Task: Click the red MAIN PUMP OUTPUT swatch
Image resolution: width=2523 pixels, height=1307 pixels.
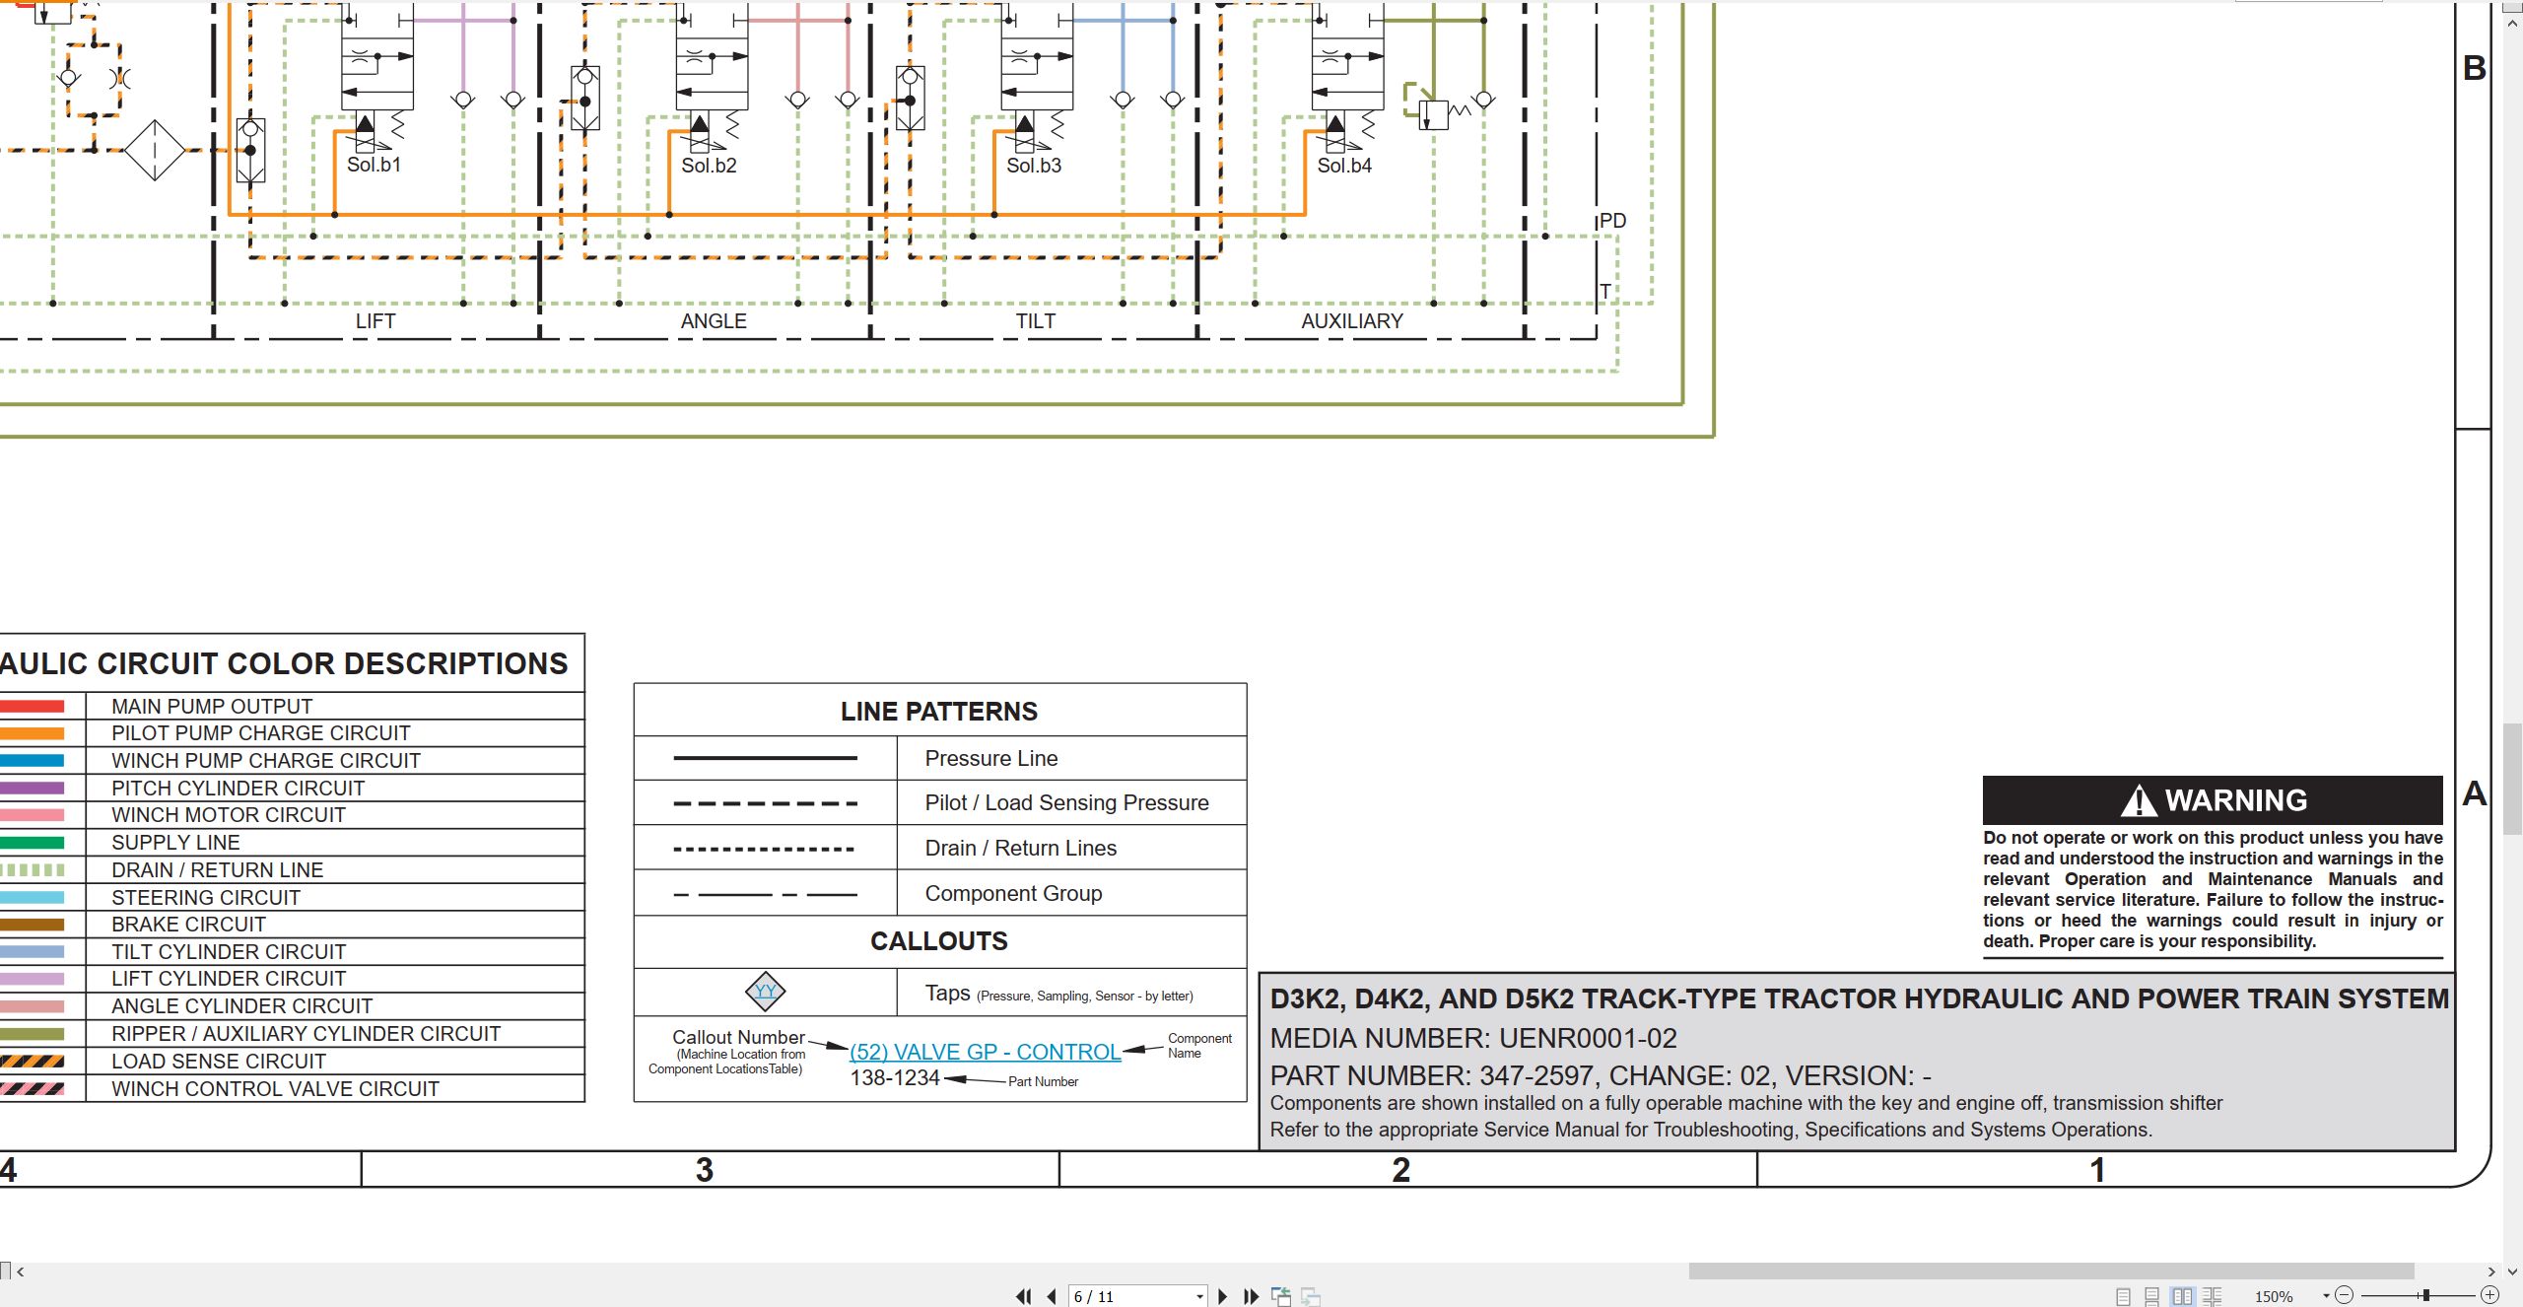Action: click(x=32, y=707)
